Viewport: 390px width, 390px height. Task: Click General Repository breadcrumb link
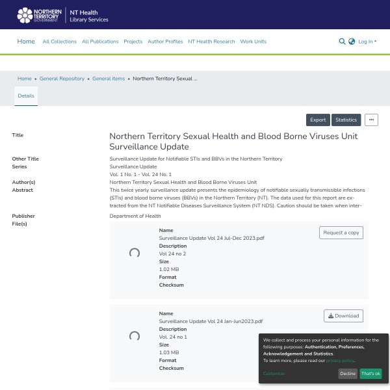pos(62,79)
